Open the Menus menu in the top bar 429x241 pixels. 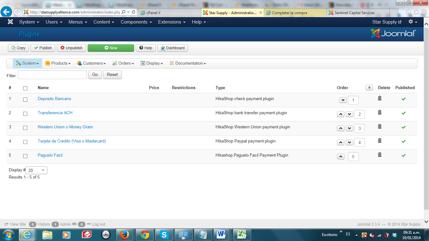78,22
